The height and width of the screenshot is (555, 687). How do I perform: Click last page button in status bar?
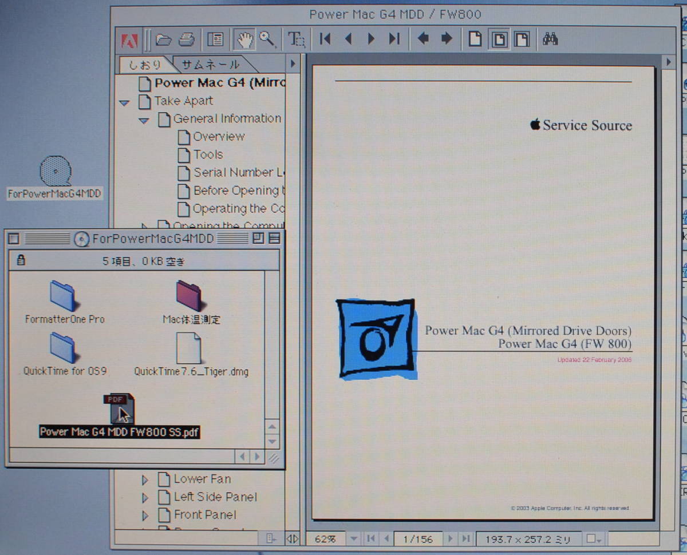(x=467, y=538)
